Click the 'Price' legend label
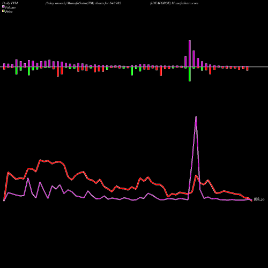The width and height of the screenshot is (268, 268). 9,12
